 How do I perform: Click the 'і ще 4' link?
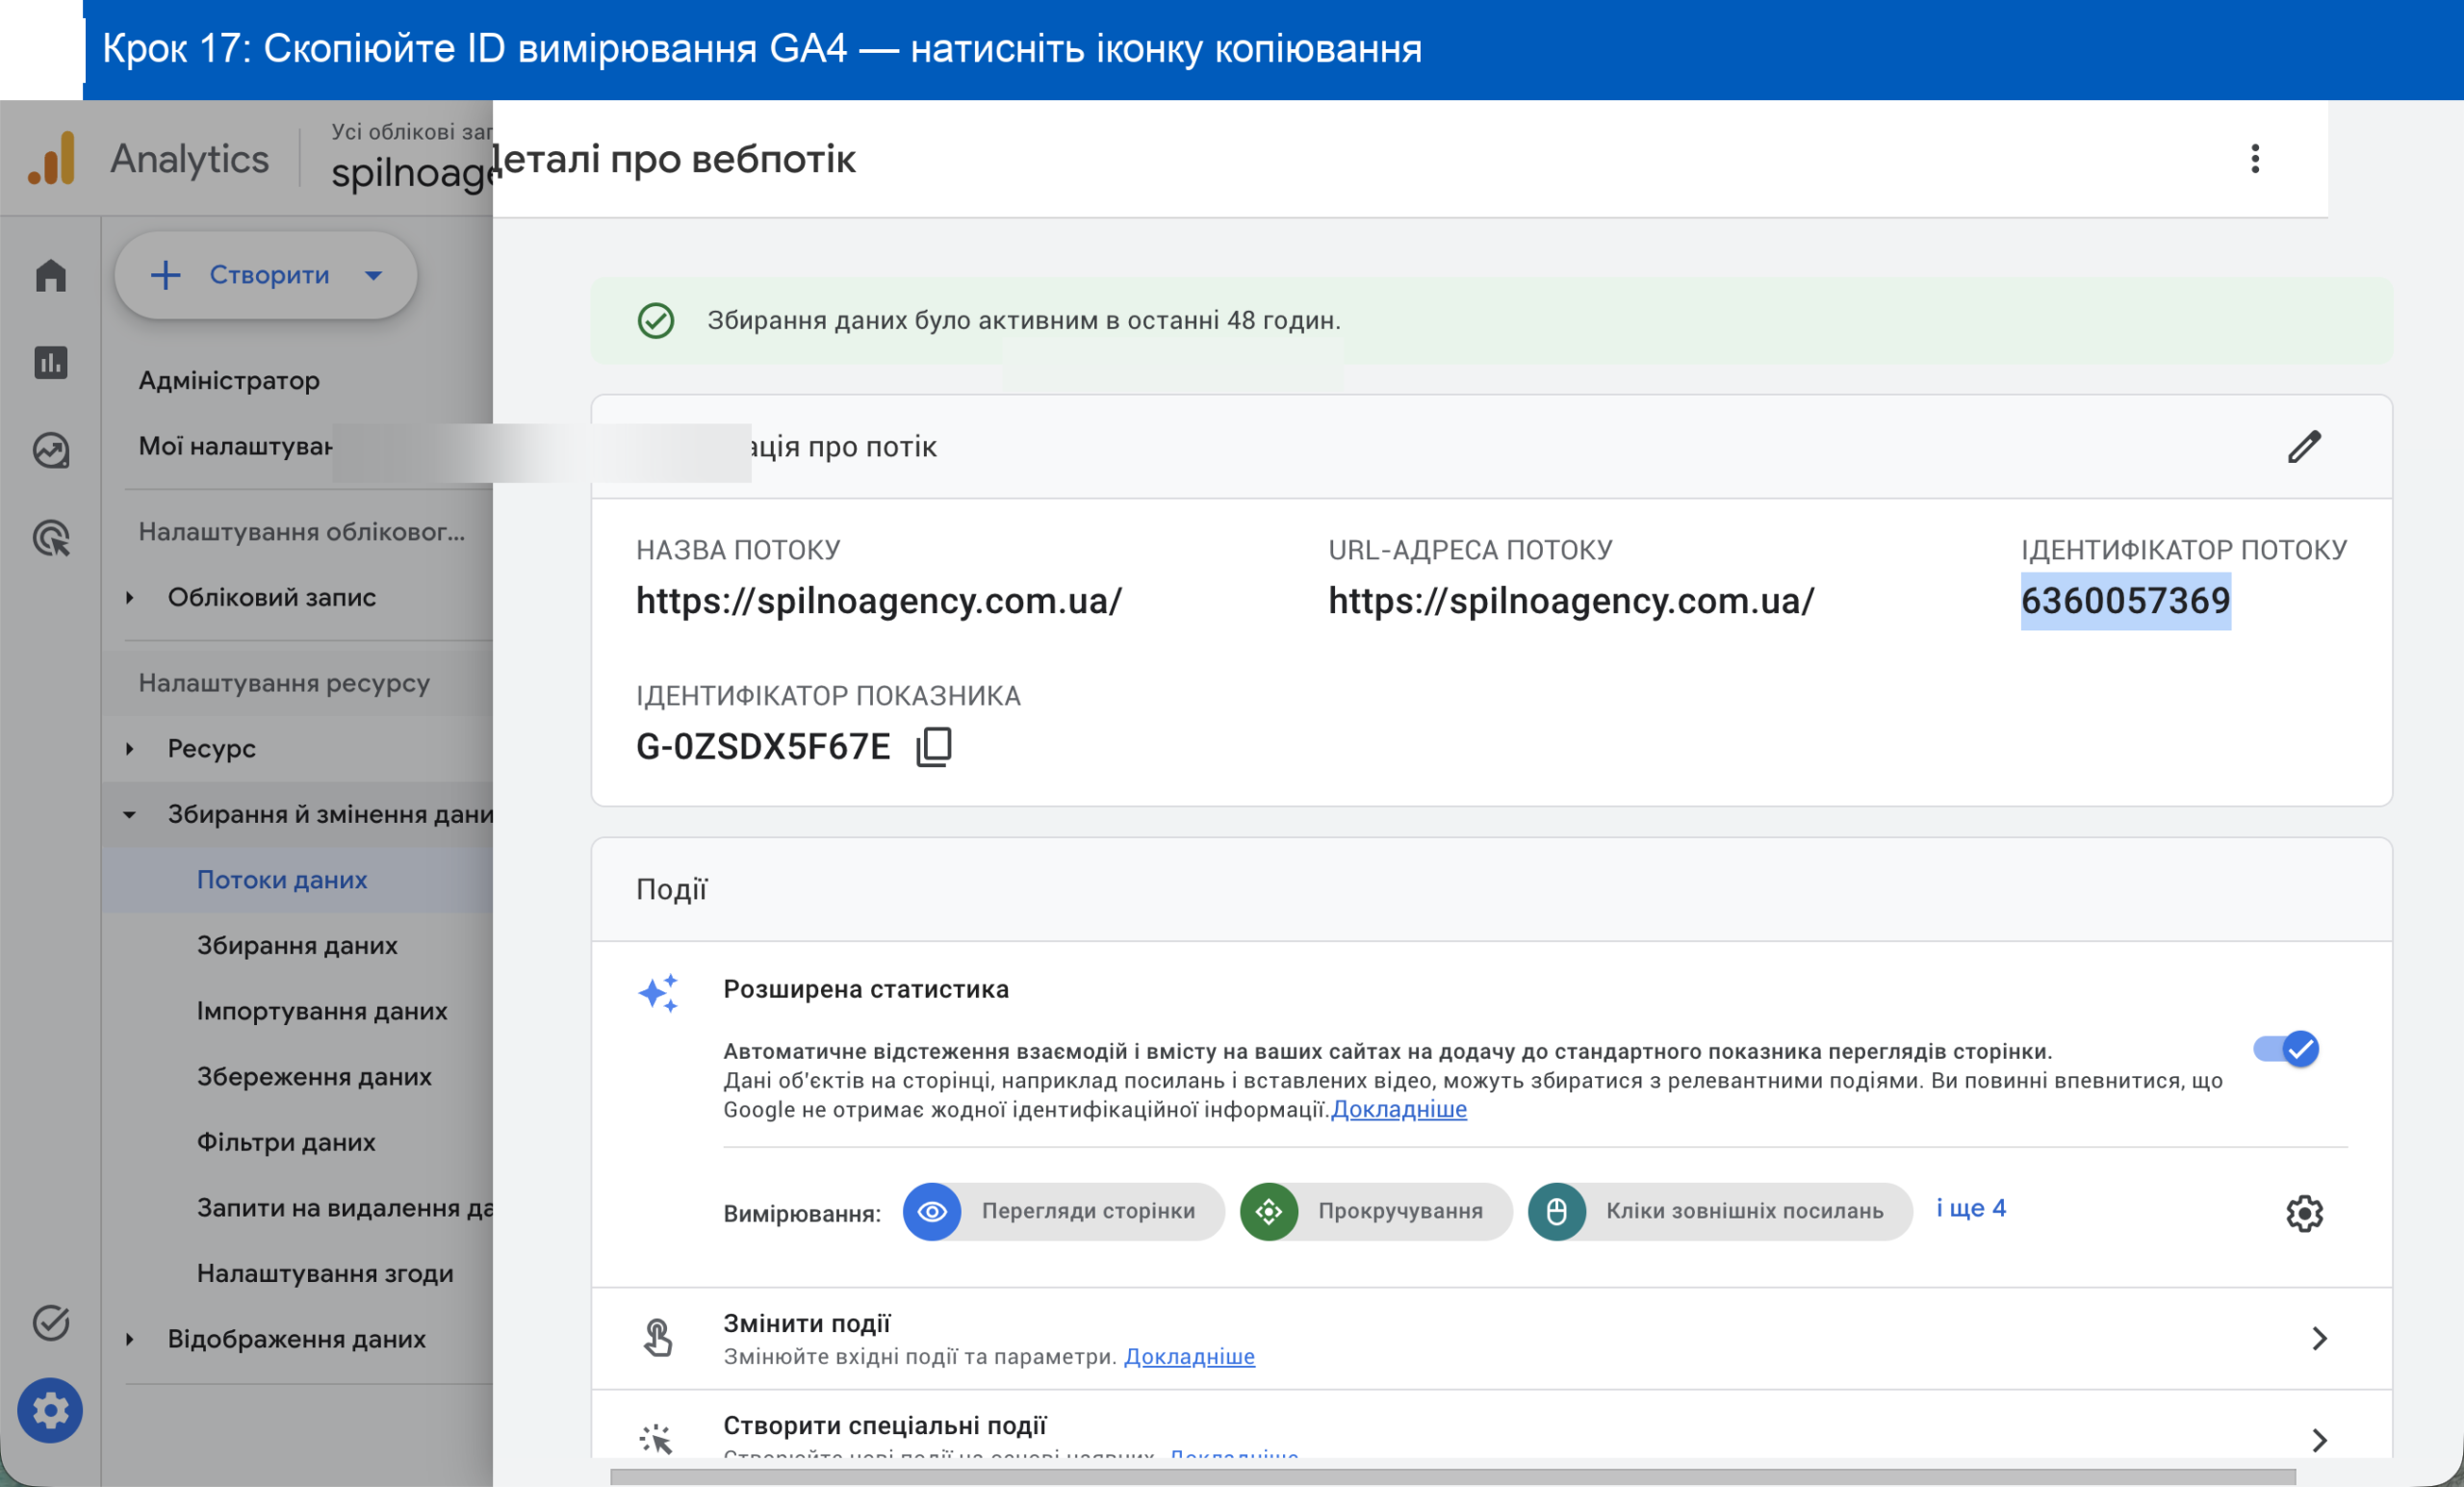[x=1971, y=1209]
